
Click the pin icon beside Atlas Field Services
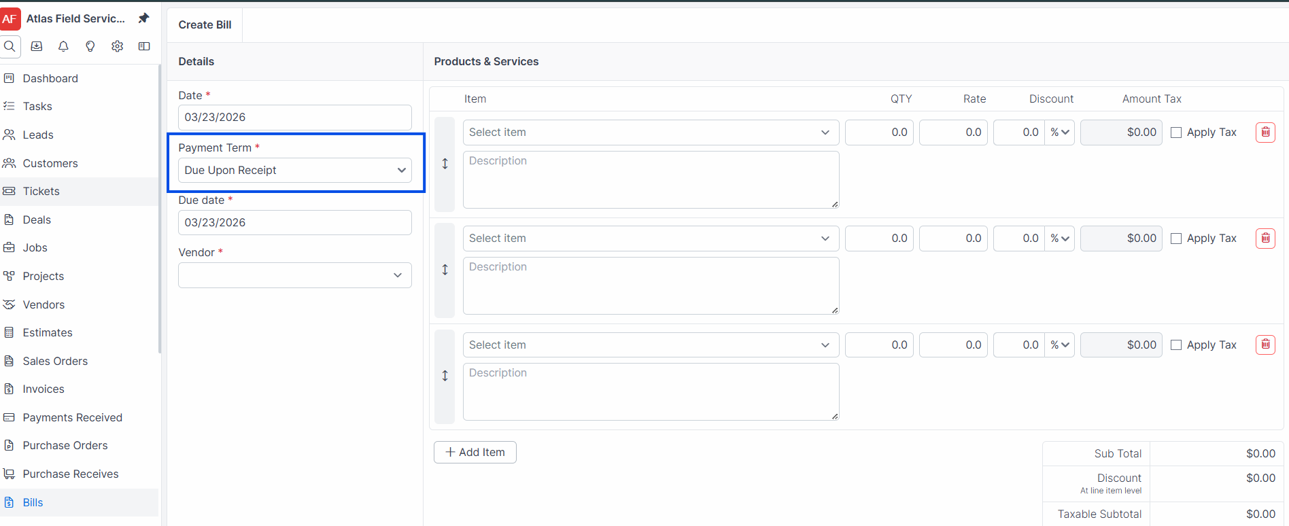pos(143,18)
